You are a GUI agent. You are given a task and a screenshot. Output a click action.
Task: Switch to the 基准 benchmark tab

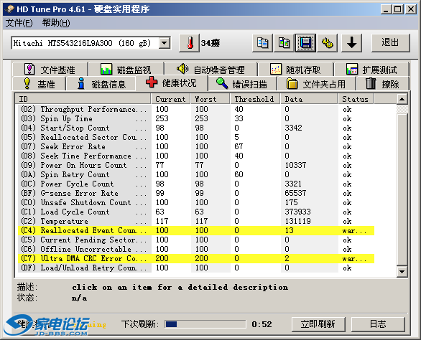point(39,84)
